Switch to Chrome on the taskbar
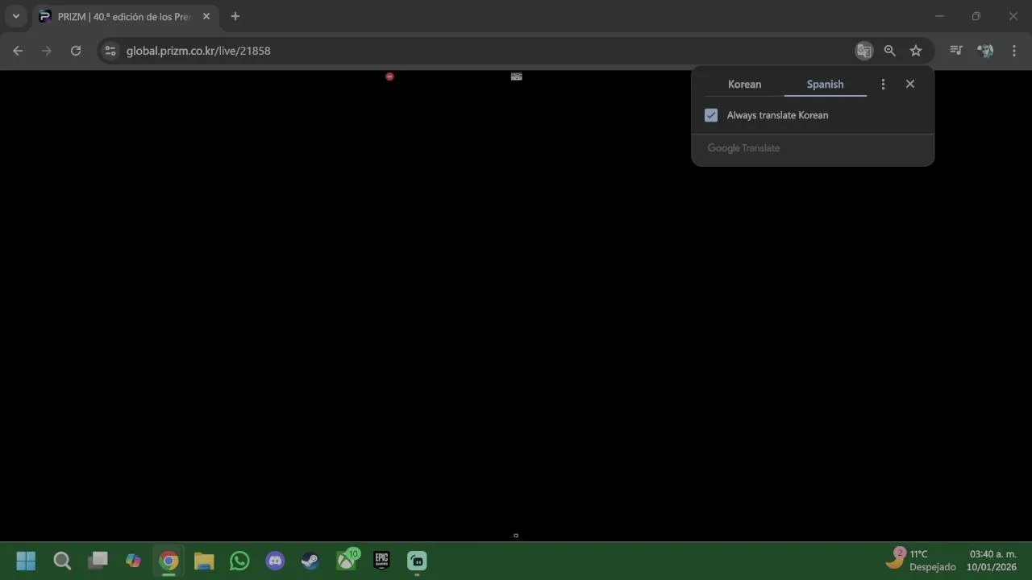The height and width of the screenshot is (580, 1032). 169,561
